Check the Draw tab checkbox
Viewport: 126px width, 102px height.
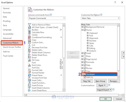(x=85, y=56)
